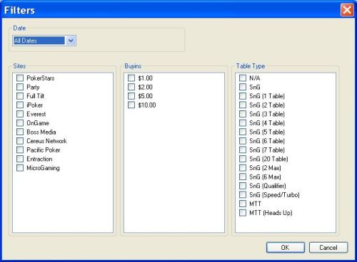Tick the $5.00 buyin checkbox
The width and height of the screenshot is (357, 262).
(x=131, y=96)
